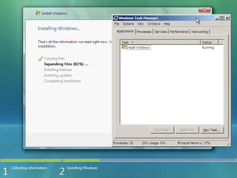
Task: Open the Help menu
Action: pos(166,24)
